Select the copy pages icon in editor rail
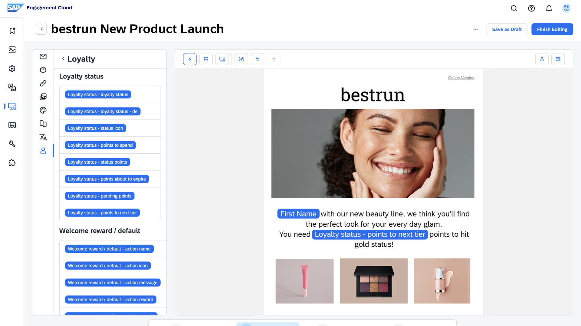Image resolution: width=581 pixels, height=326 pixels. (43, 124)
